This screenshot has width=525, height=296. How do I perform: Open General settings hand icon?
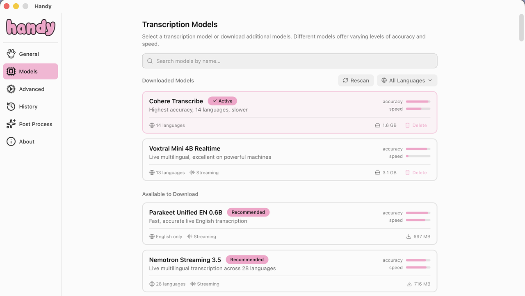pos(11,54)
